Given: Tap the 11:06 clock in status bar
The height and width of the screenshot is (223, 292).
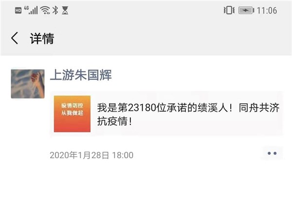Looking at the screenshot, I should pos(267,10).
